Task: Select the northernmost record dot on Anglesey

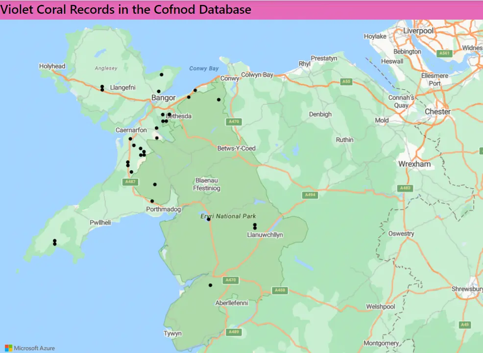Action: [x=161, y=75]
